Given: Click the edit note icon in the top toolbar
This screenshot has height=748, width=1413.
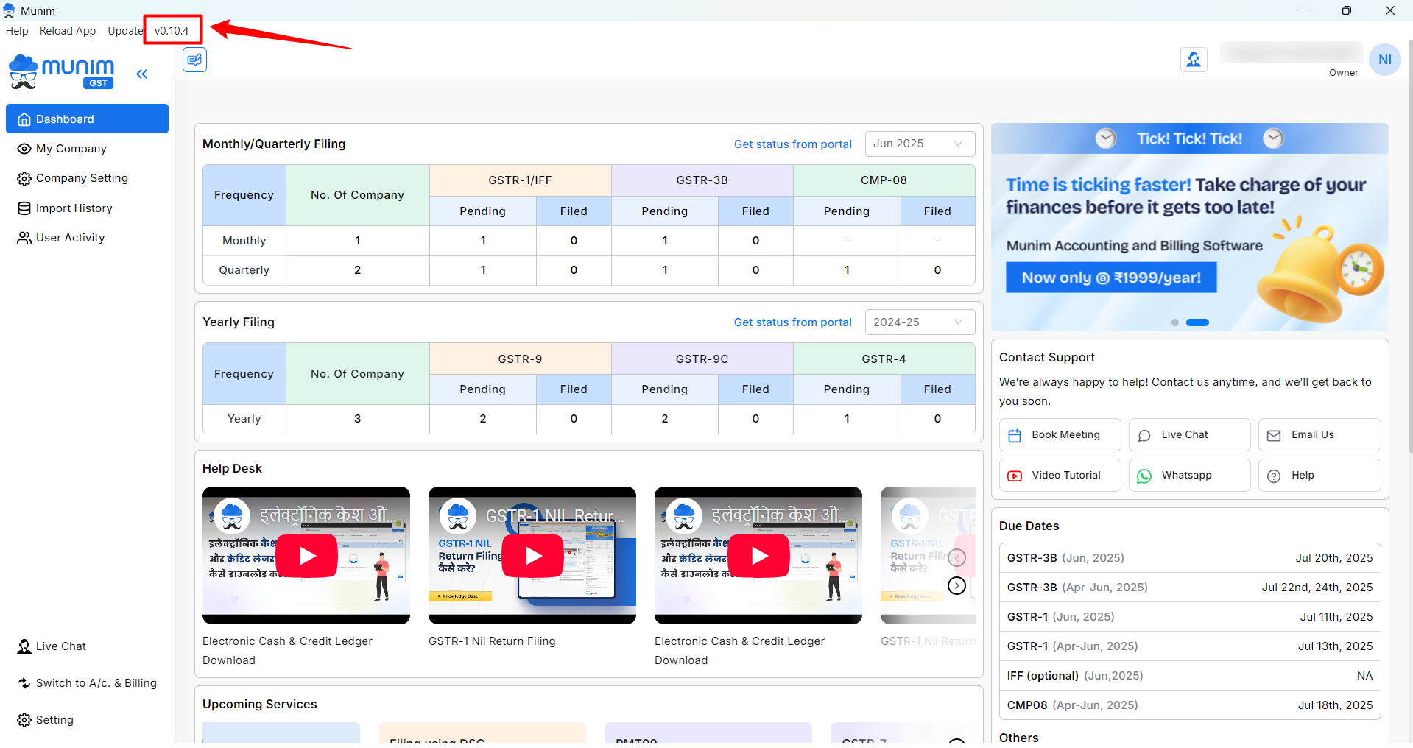Looking at the screenshot, I should coord(195,60).
